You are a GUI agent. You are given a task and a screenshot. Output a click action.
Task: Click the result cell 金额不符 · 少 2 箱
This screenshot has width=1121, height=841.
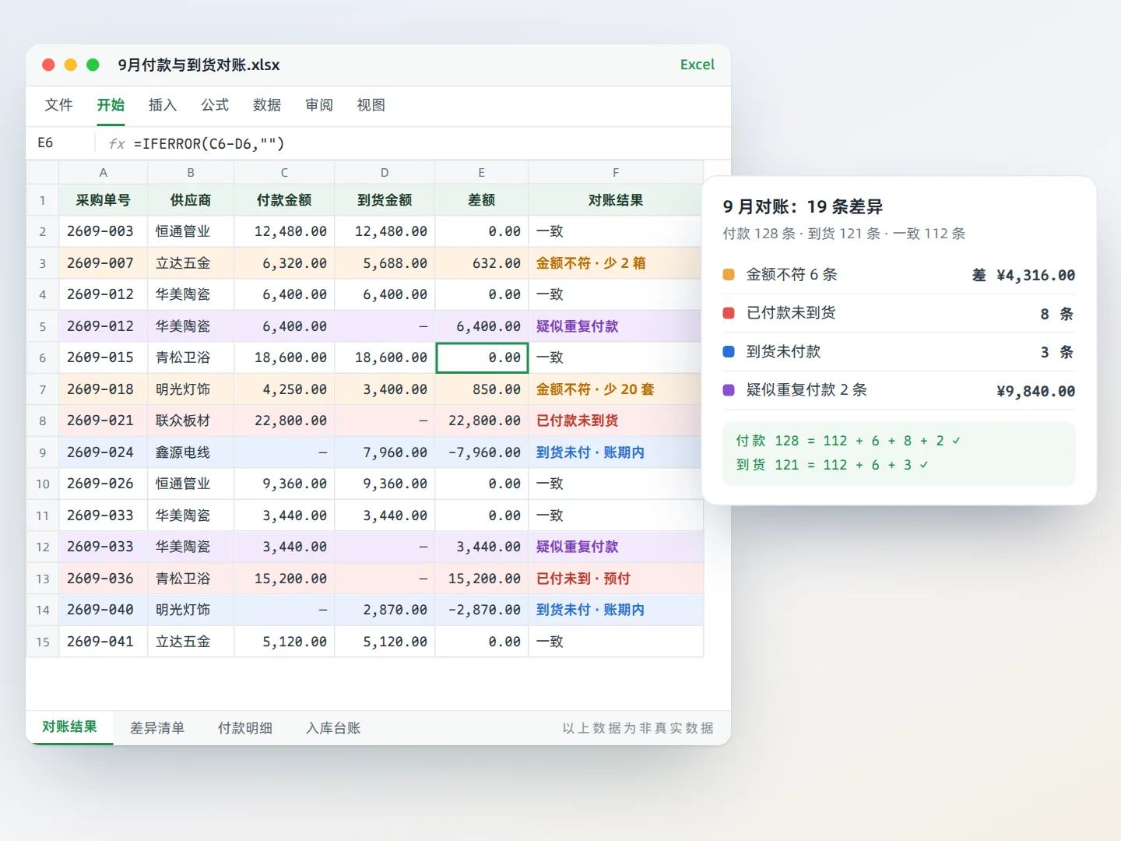coord(616,263)
